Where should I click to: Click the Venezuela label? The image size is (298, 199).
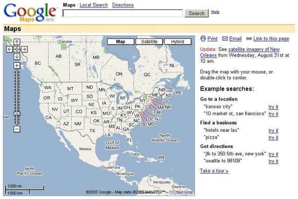[x=162, y=182]
